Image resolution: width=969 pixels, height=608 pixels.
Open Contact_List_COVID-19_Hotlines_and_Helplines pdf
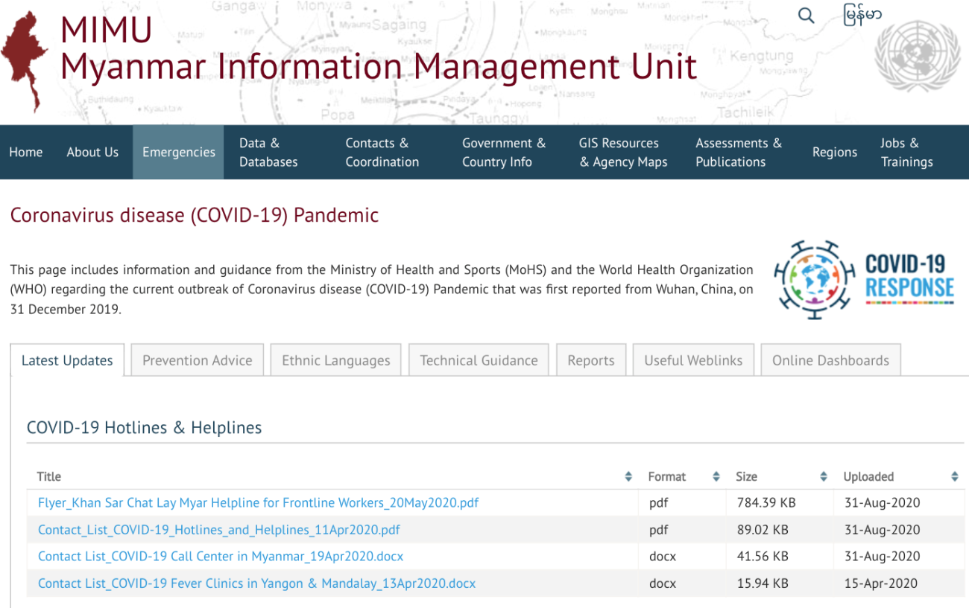pos(219,530)
